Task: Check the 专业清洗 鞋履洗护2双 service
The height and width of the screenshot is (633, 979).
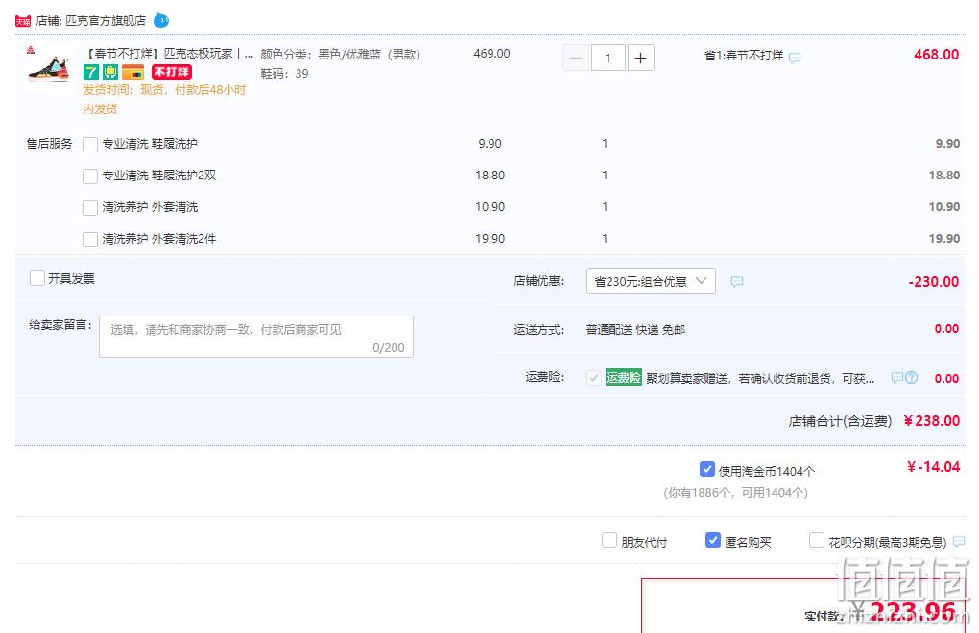Action: [90, 176]
